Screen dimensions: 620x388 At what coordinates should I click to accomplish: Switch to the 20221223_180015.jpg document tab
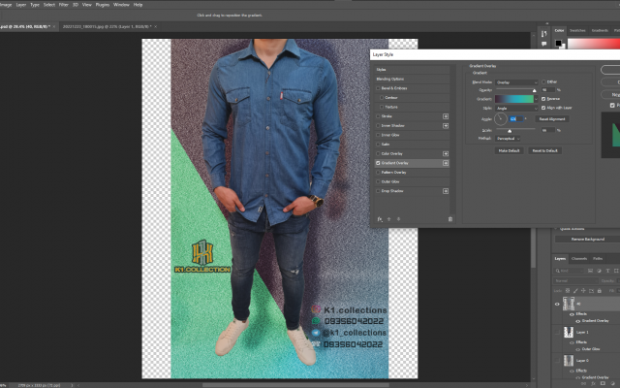click(x=107, y=26)
